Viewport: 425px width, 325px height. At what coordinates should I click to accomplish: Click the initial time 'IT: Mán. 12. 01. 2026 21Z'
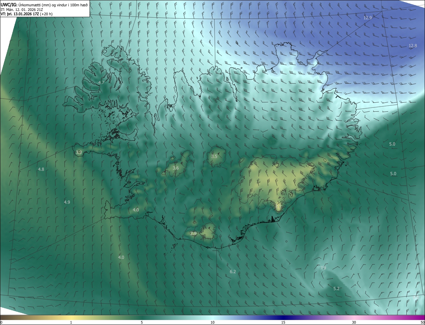pos(21,10)
